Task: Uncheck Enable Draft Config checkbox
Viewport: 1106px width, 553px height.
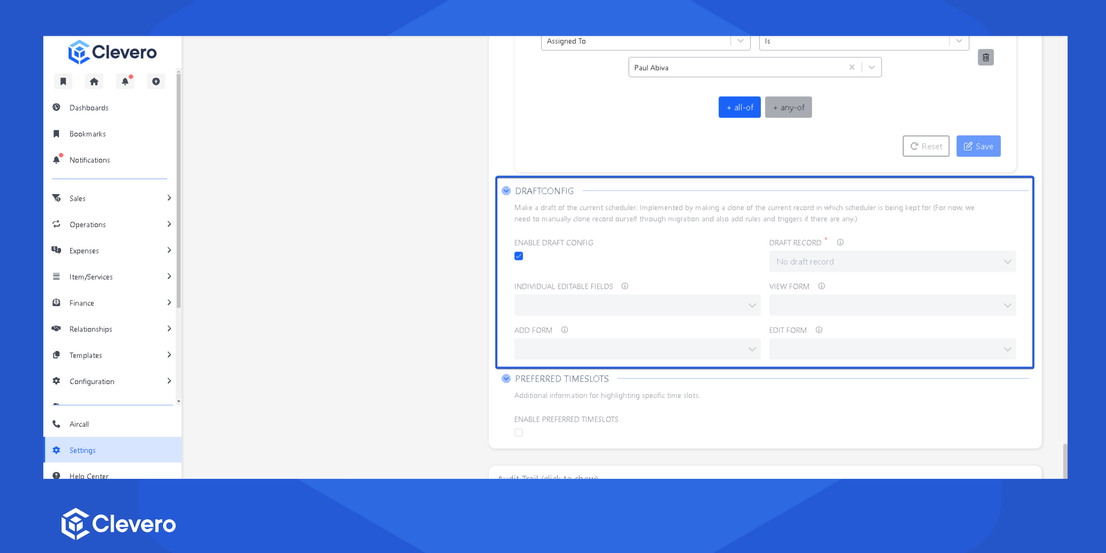Action: [x=519, y=256]
